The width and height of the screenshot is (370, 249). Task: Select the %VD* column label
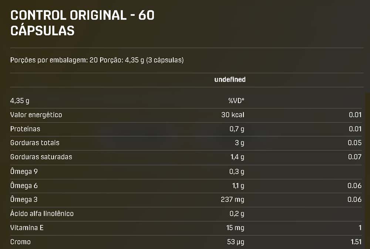[236, 100]
